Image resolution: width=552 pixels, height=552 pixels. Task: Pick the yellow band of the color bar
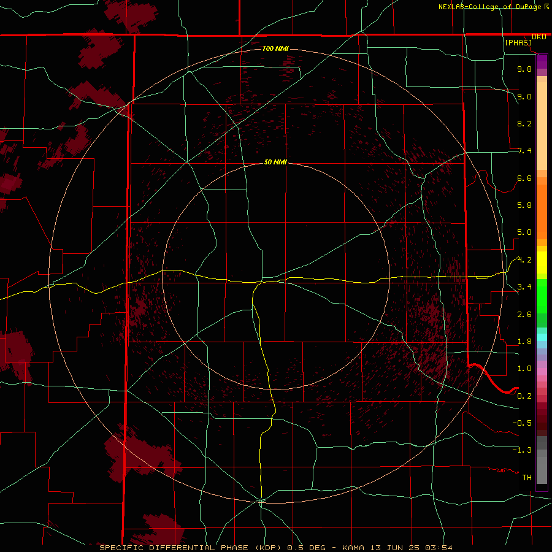point(542,263)
